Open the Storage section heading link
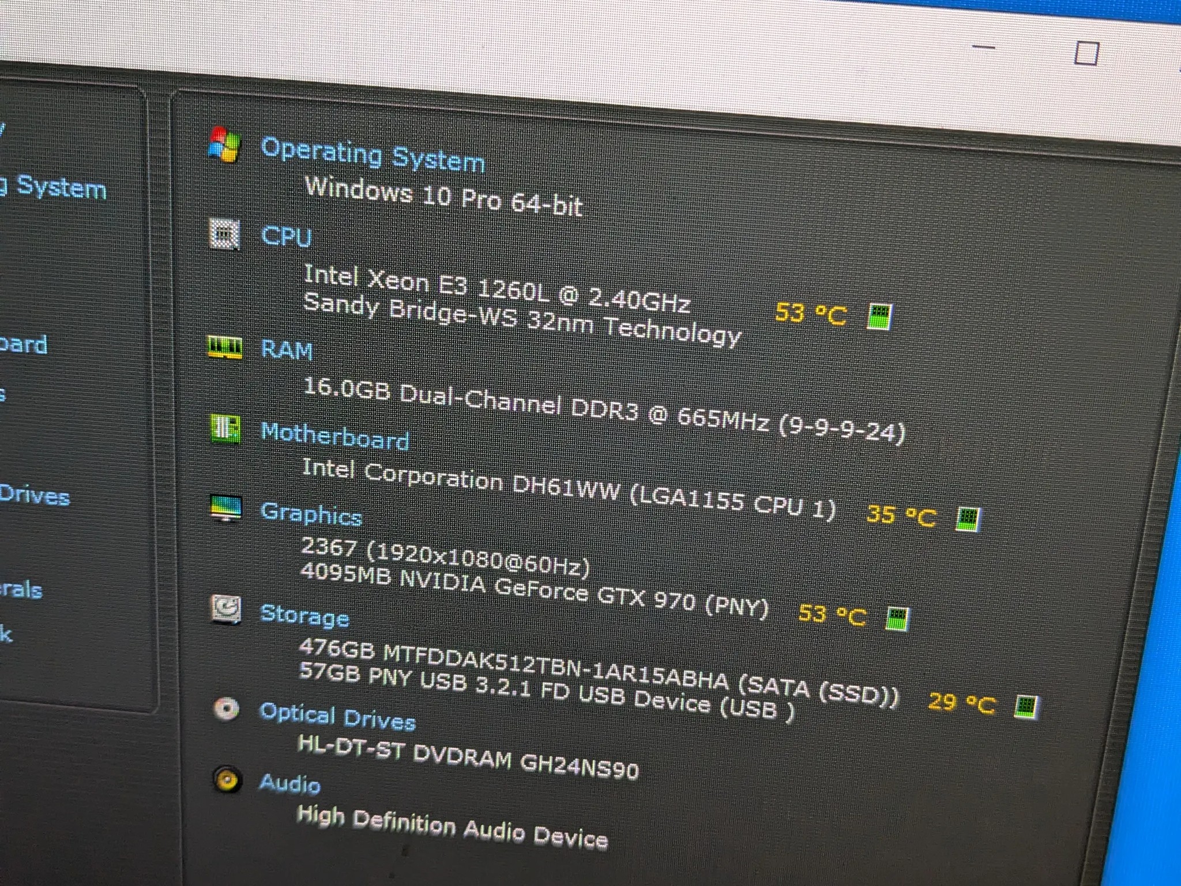 click(x=304, y=615)
